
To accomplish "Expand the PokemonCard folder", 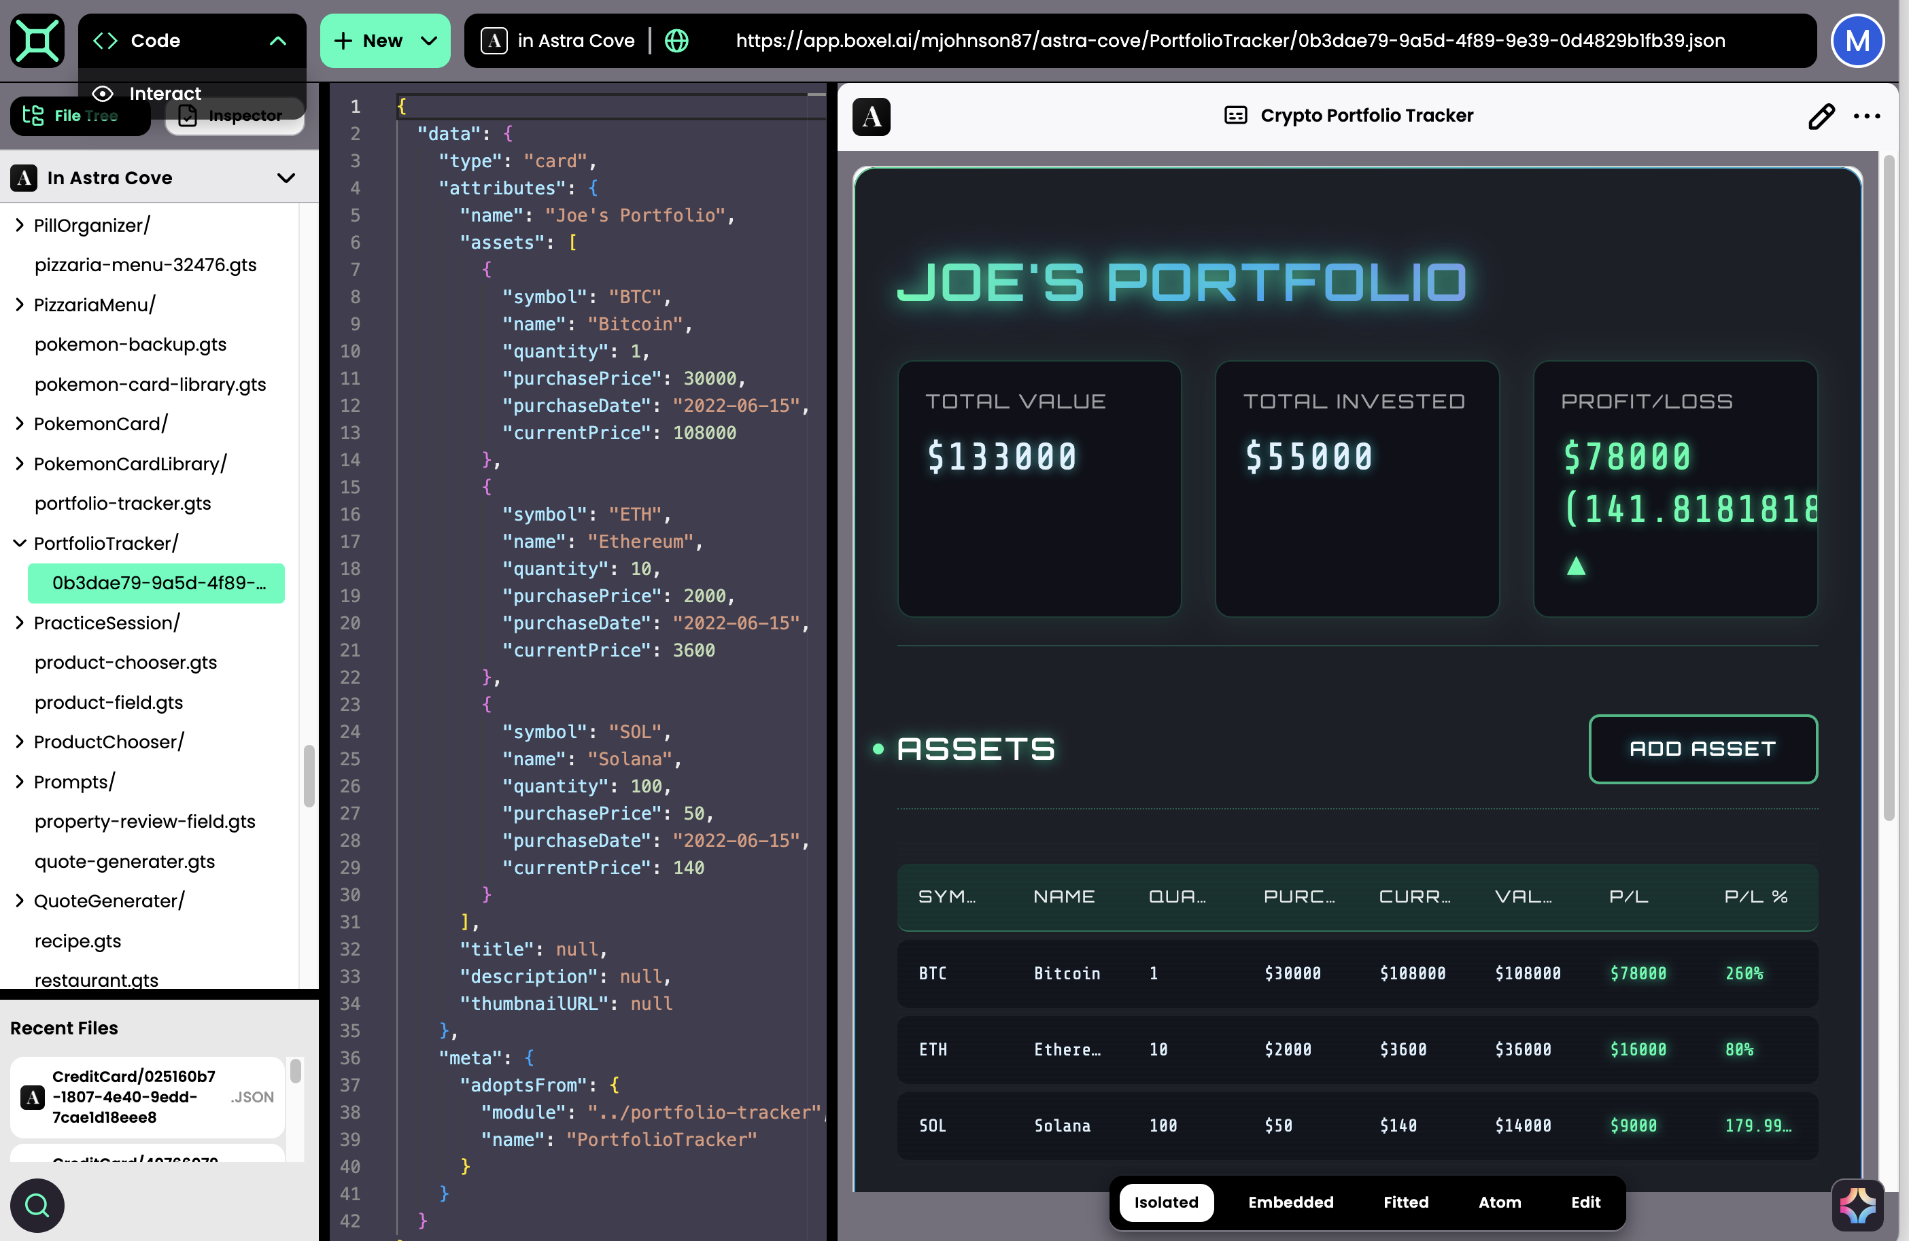I will click(19, 423).
